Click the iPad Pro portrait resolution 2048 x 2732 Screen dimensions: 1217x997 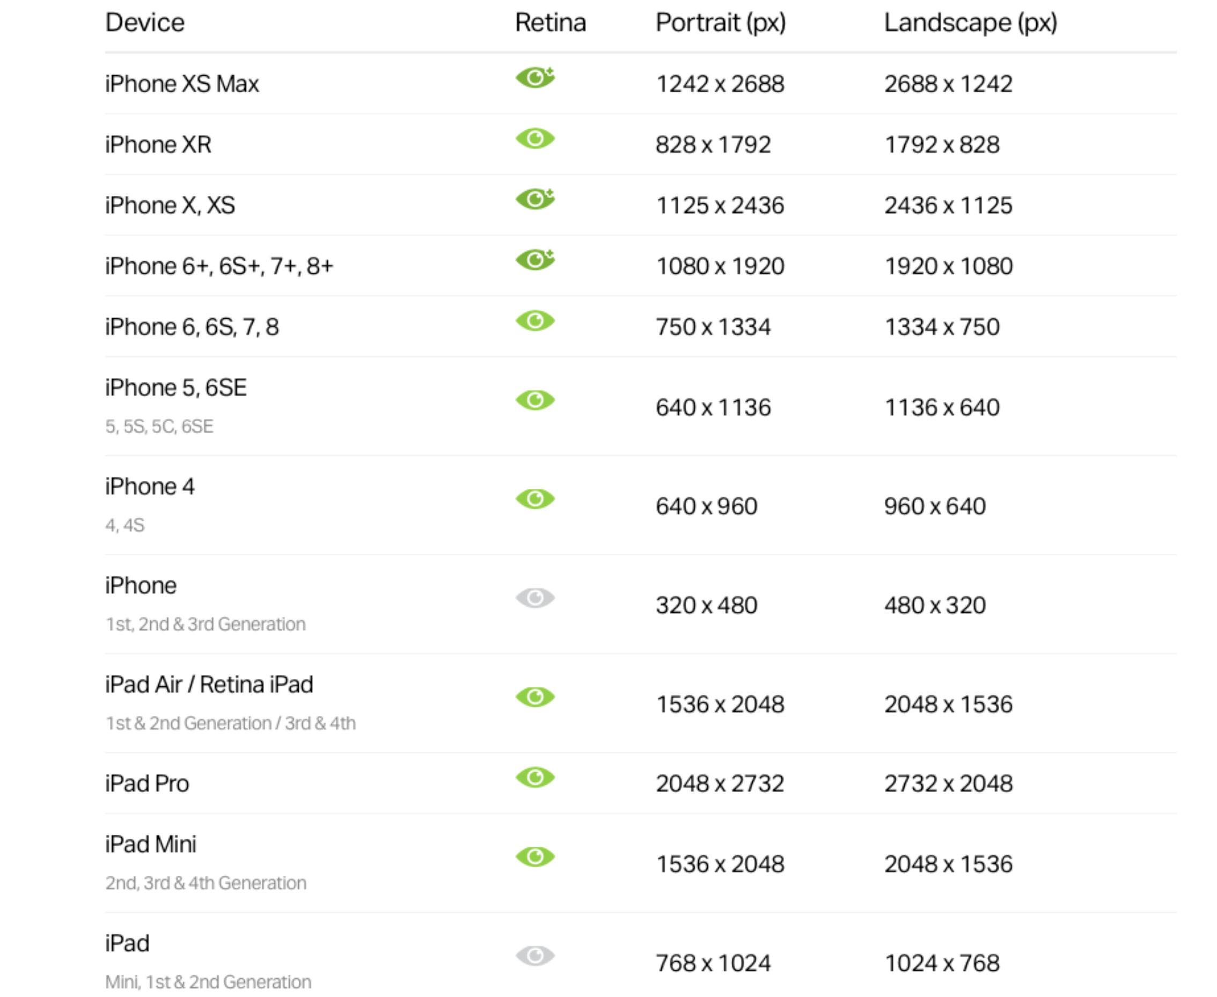(720, 783)
